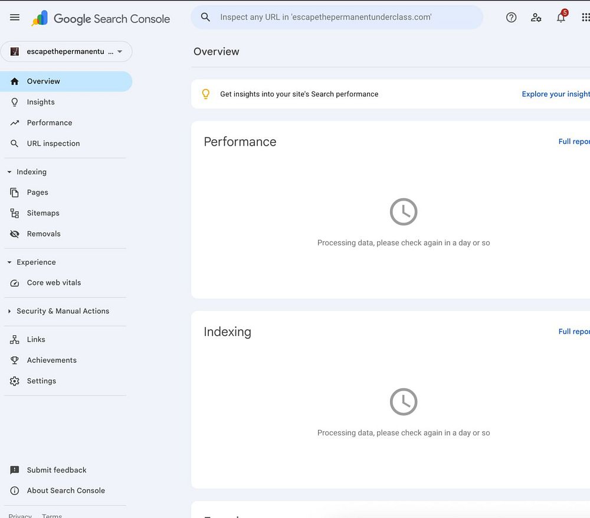Expand Security & Manual Actions section

[9, 312]
